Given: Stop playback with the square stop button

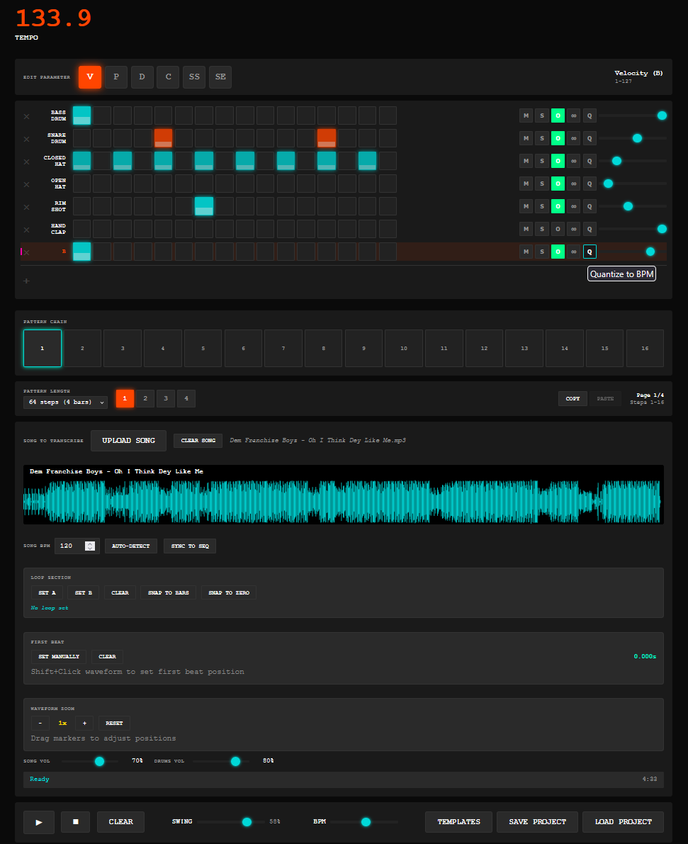Looking at the screenshot, I should 75,822.
